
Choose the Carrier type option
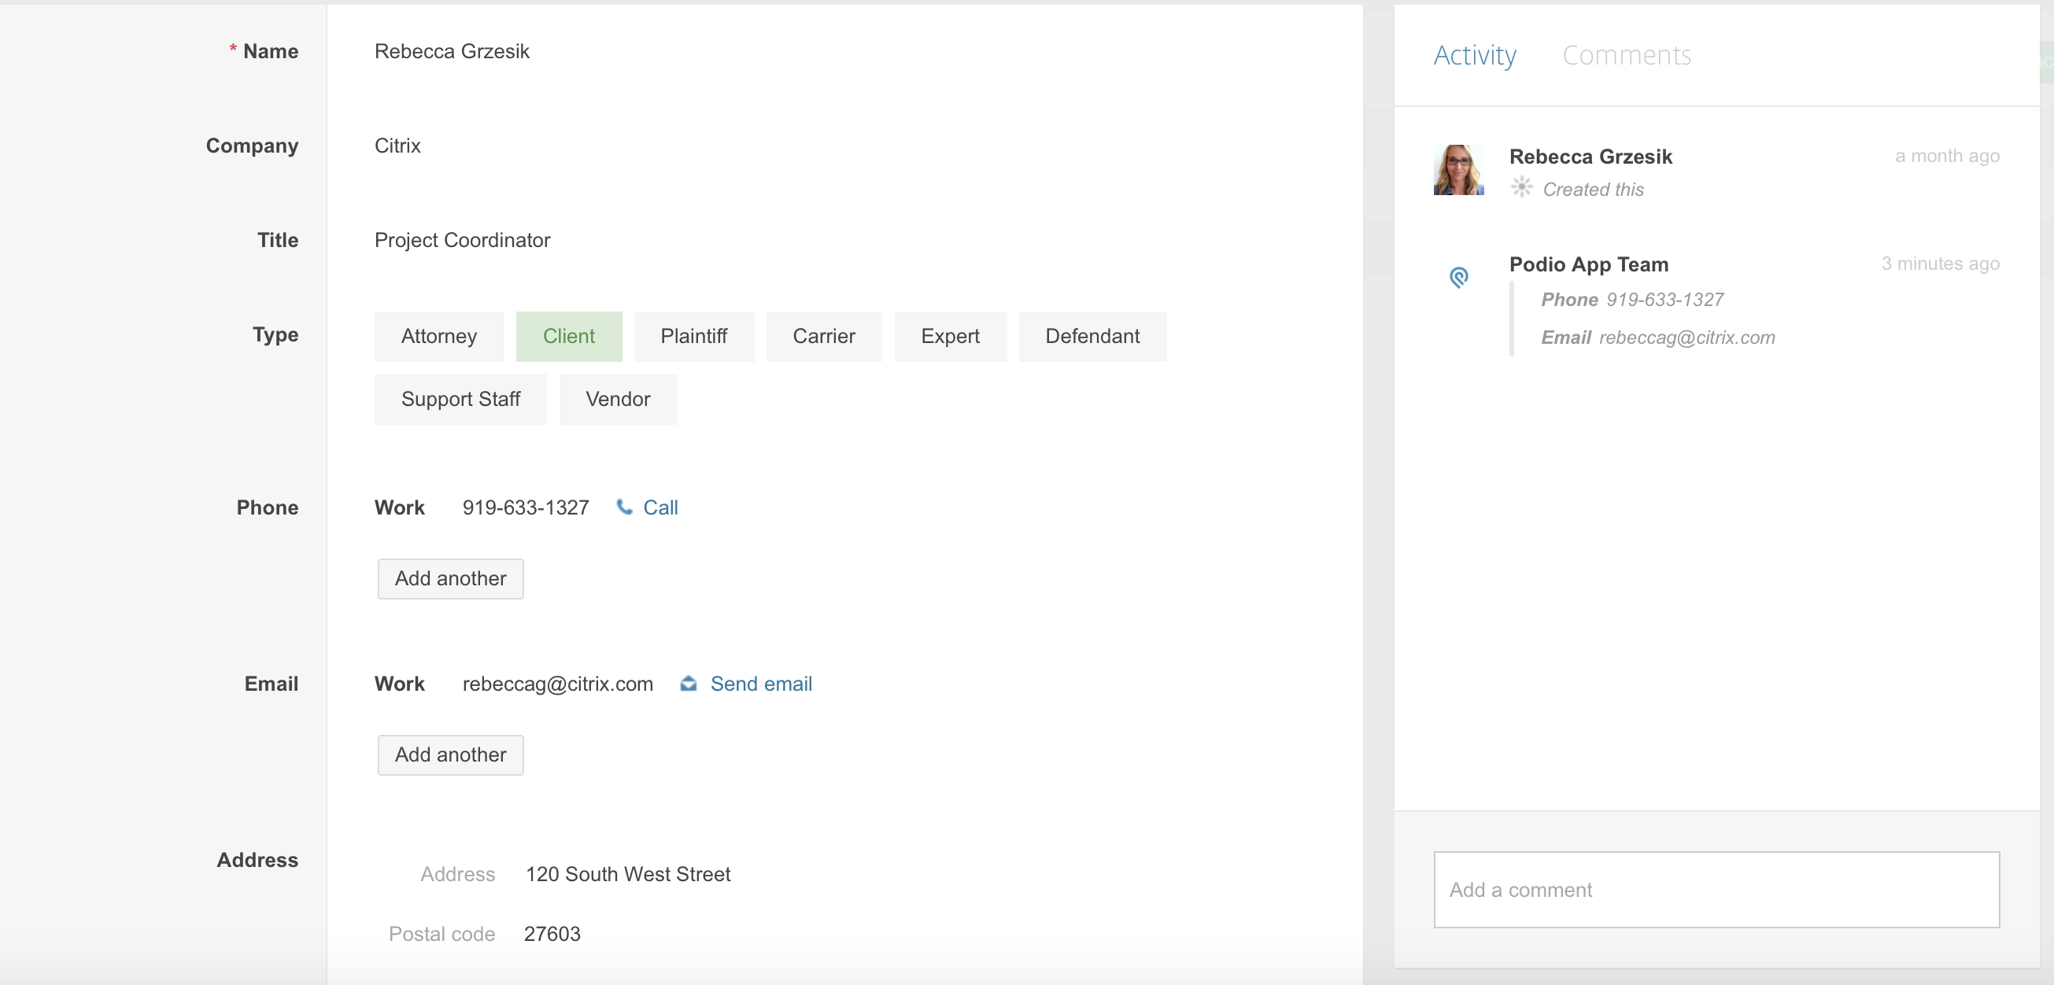824,336
